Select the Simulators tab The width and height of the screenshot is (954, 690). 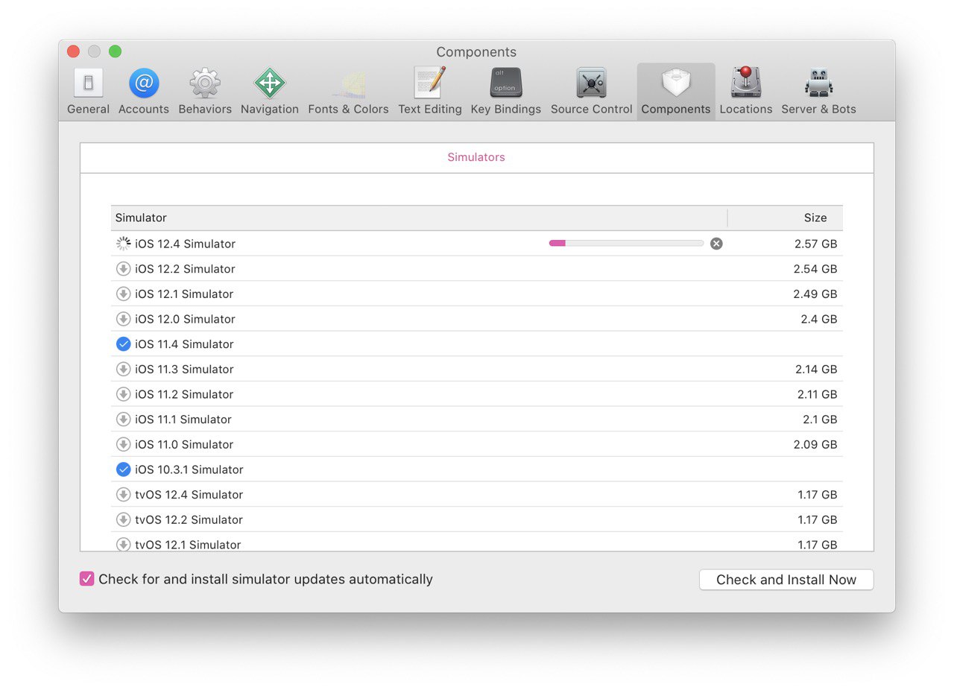[476, 157]
